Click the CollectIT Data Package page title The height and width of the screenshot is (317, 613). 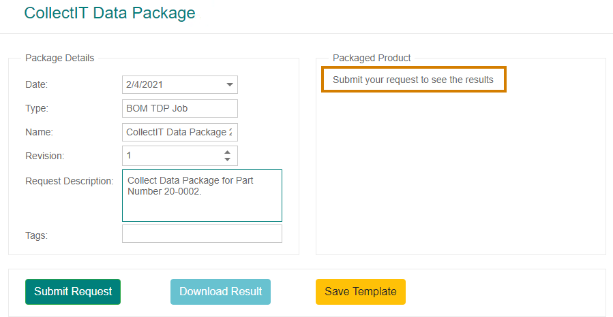(110, 13)
